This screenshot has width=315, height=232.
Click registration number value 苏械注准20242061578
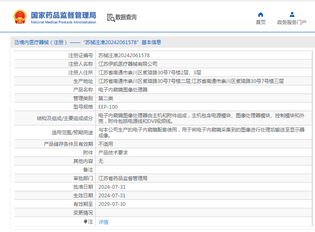pyautogui.click(x=124, y=55)
